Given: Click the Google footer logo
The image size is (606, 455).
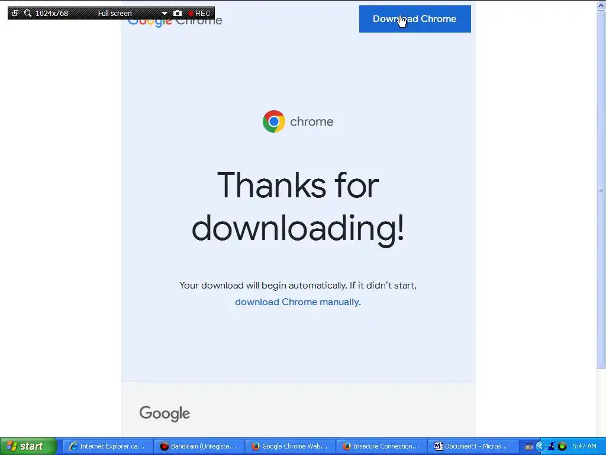Looking at the screenshot, I should coord(165,414).
